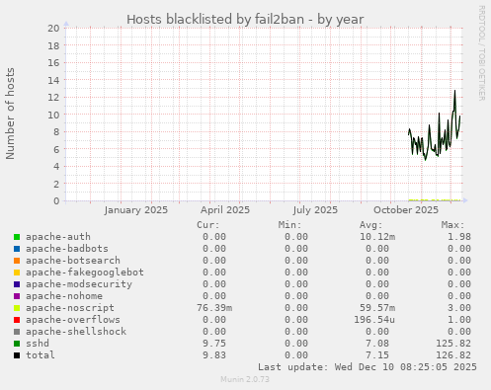Click the January 2025 axis label

[x=136, y=210]
